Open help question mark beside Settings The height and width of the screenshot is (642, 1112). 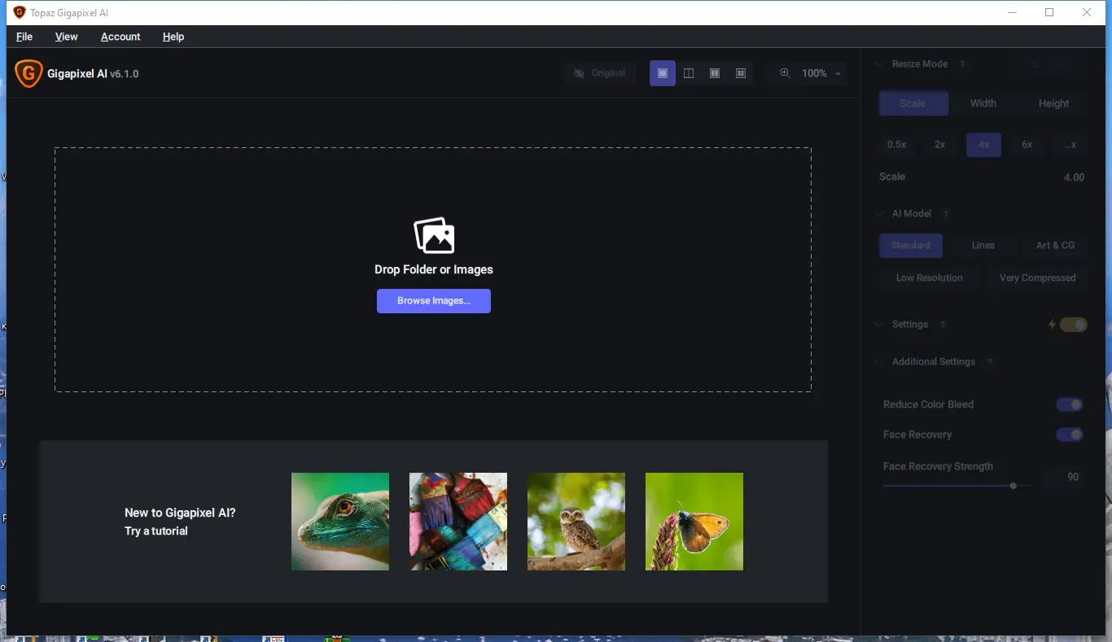[943, 325]
